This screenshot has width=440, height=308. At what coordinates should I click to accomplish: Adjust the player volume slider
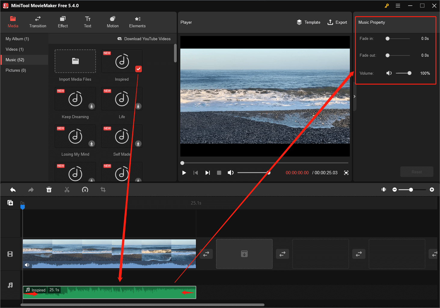click(x=254, y=173)
